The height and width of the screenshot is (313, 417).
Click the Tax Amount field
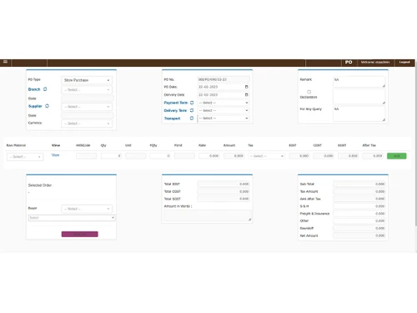click(x=359, y=191)
